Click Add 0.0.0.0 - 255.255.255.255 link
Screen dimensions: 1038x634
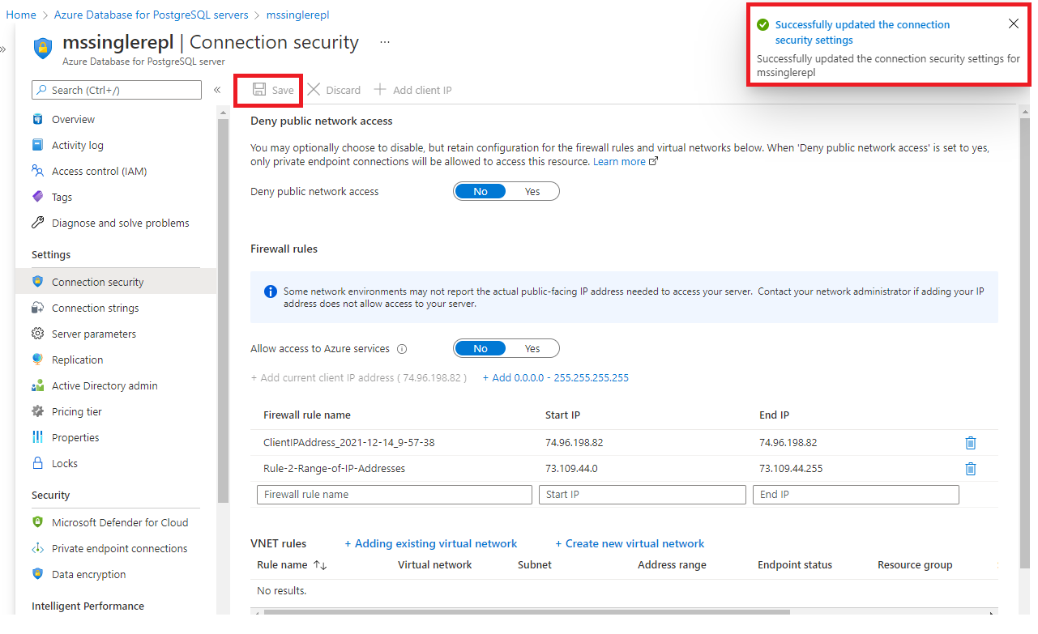(556, 377)
